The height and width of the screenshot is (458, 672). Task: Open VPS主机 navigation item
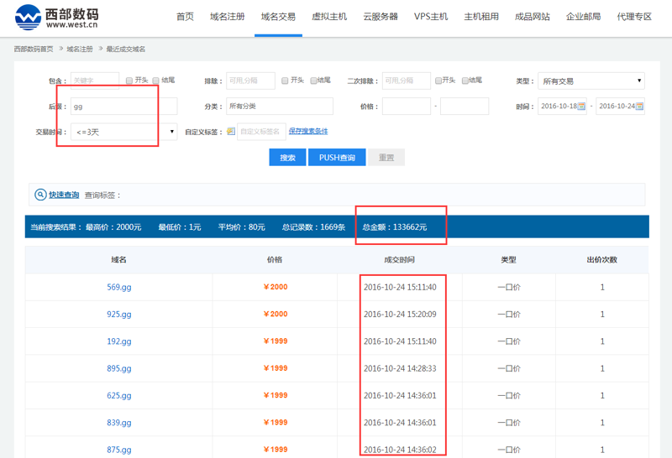[x=431, y=17]
